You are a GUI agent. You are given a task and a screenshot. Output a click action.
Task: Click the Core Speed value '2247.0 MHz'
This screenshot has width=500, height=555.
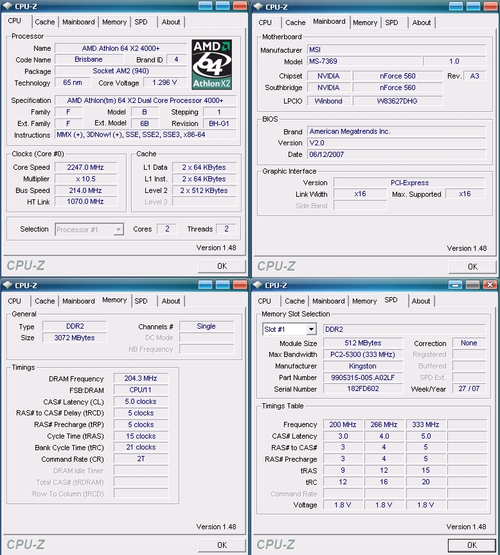(x=85, y=167)
